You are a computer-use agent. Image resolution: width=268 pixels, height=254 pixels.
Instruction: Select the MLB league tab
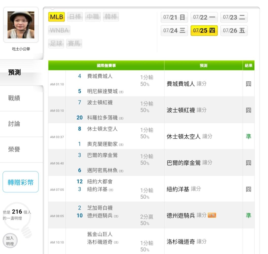[x=56, y=17]
